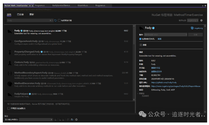209x125 pixels.
Task: Select the Costura.Fody package name
Action: [x=21, y=62]
